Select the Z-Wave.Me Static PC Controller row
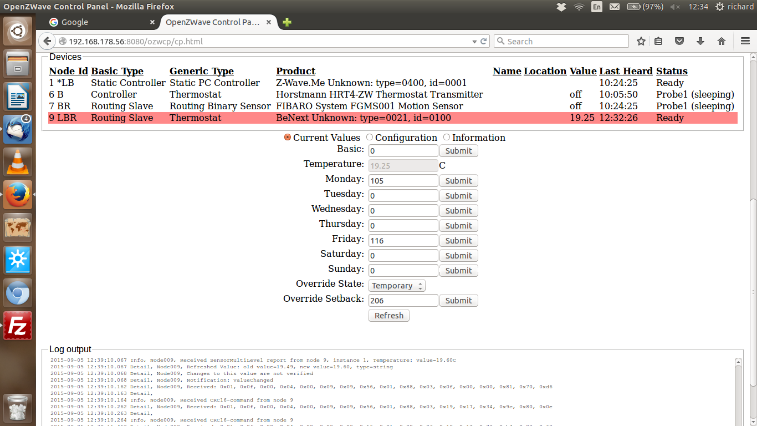Image resolution: width=757 pixels, height=426 pixels. [393, 83]
